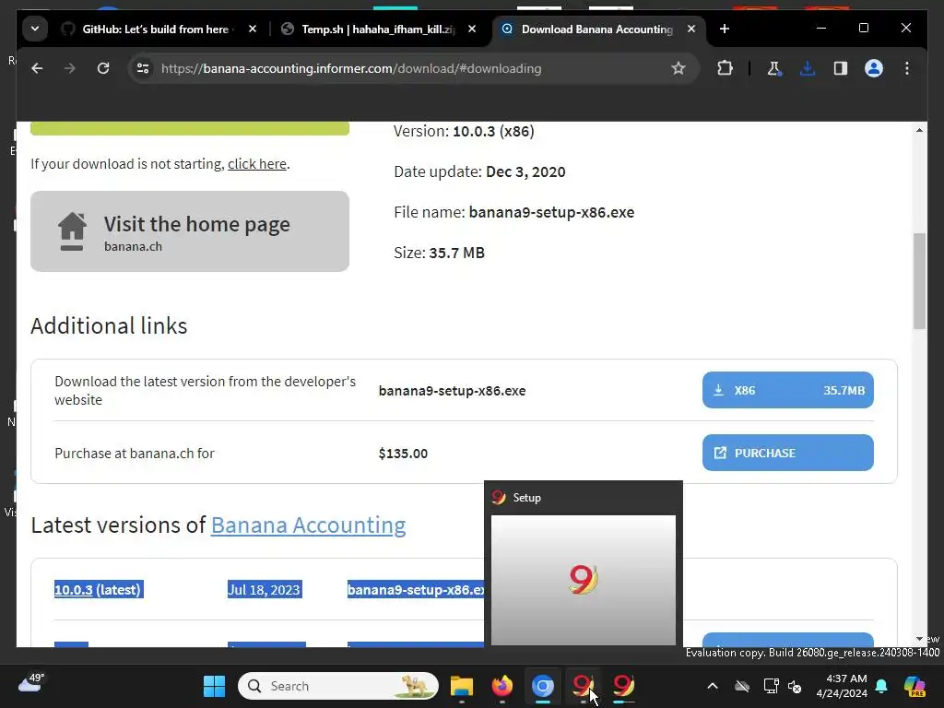Click the forward navigation arrow
944x708 pixels.
coord(70,68)
